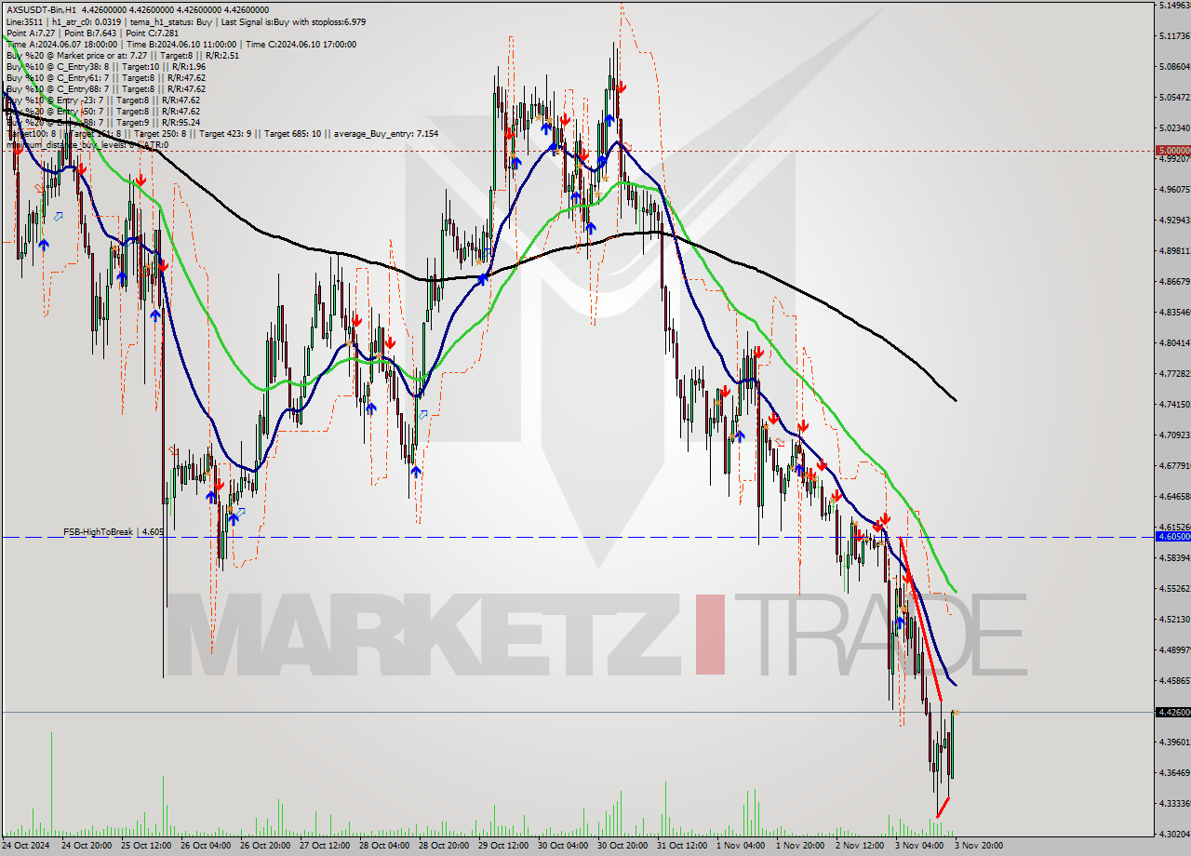Click the '24 Oct 20:00' time label
Image resolution: width=1191 pixels, height=856 pixels.
click(87, 846)
